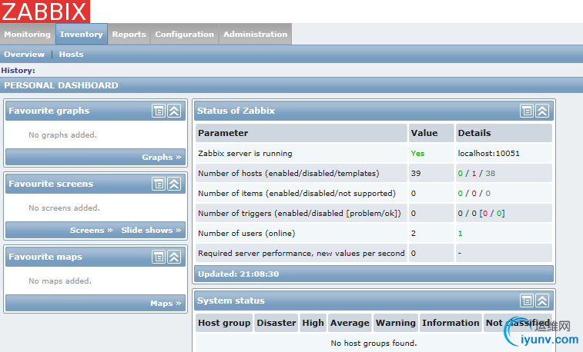The image size is (583, 352).
Task: Click the 'System status' widget title
Action: [x=231, y=301]
